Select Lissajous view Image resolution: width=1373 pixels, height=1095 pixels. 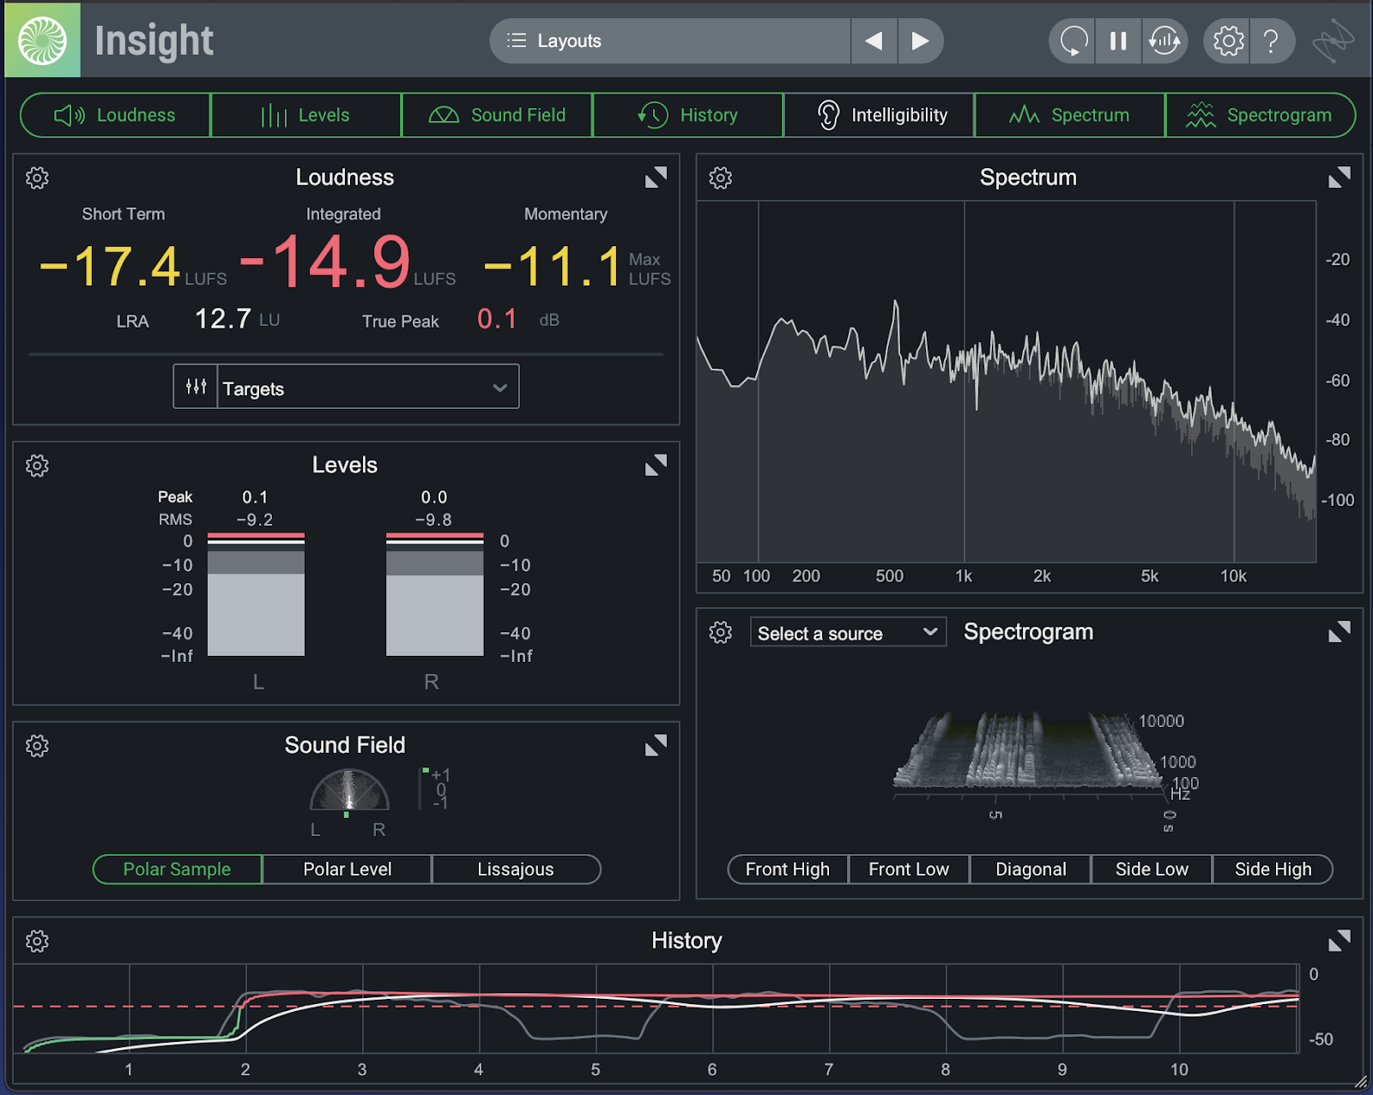[516, 869]
